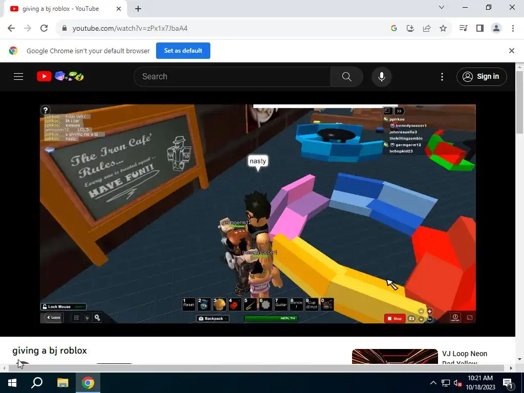Click into the YouTube Search field
This screenshot has height=393, width=524.
tap(232, 77)
